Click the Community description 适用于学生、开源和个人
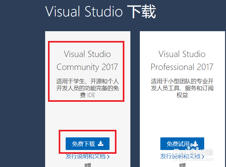The height and width of the screenshot is (167, 226). pyautogui.click(x=87, y=88)
